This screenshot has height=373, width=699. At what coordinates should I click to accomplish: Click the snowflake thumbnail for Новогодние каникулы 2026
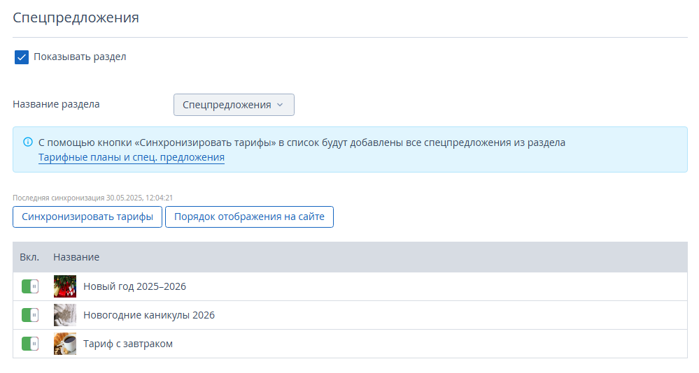click(x=65, y=315)
